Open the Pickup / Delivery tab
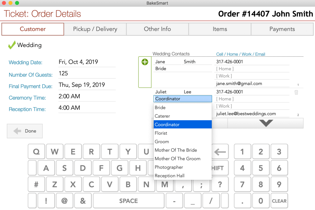Screen dimensions: 315x210 (x=95, y=29)
